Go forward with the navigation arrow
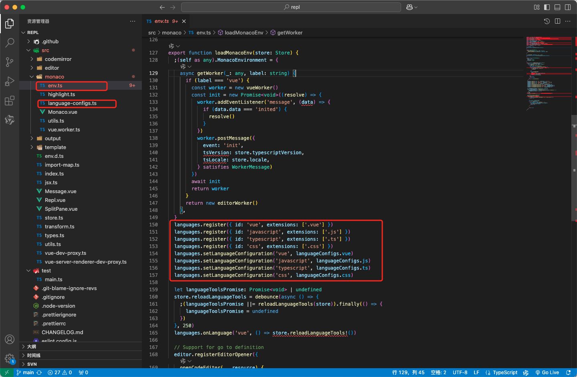 point(173,7)
